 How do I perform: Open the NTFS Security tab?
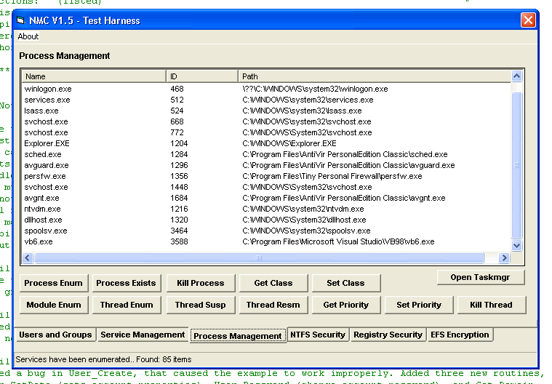click(317, 335)
